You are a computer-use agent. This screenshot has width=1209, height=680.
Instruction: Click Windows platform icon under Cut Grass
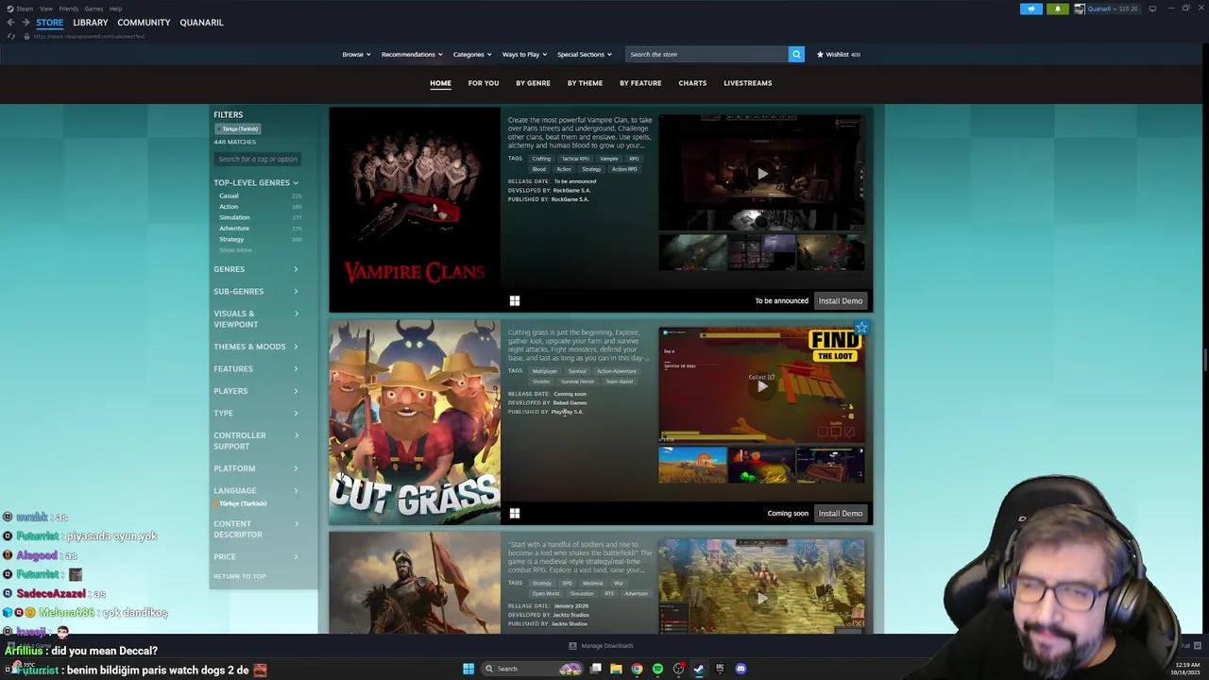click(x=515, y=513)
